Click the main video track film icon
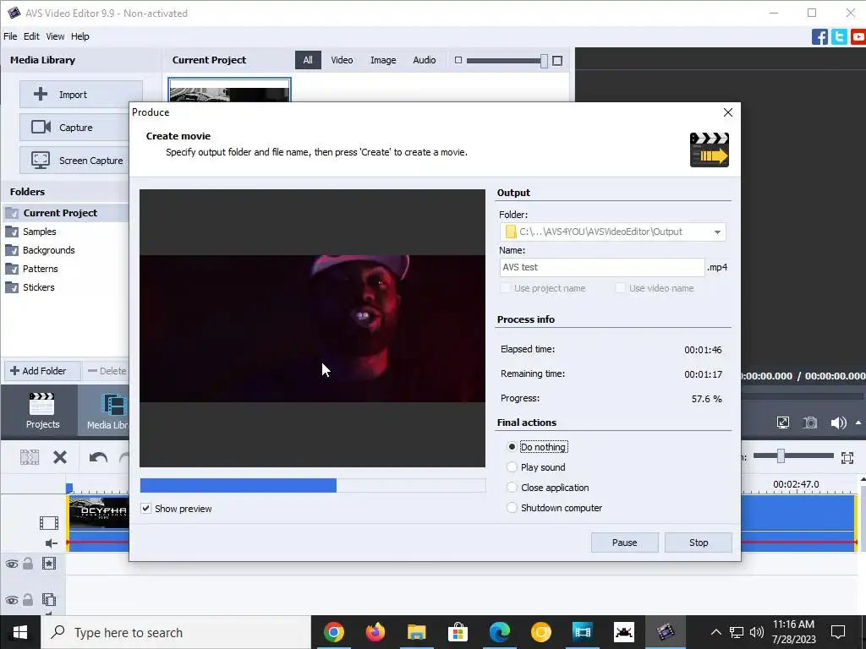 49,522
